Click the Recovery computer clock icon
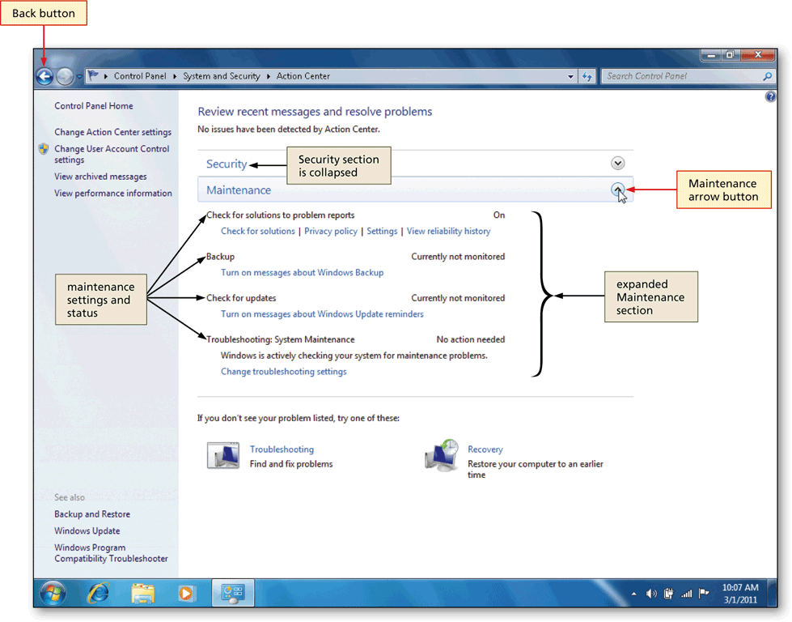 (442, 455)
